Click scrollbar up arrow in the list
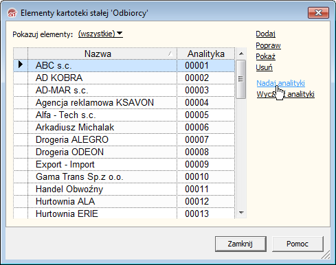The height and width of the screenshot is (265, 336). click(241, 54)
